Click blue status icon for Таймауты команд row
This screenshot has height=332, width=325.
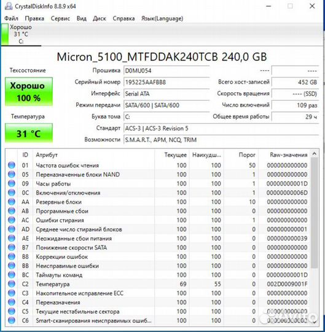pos(12,275)
